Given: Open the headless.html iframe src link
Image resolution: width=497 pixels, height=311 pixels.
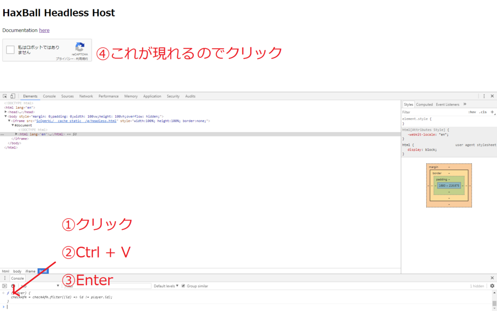Looking at the screenshot, I should 76,121.
